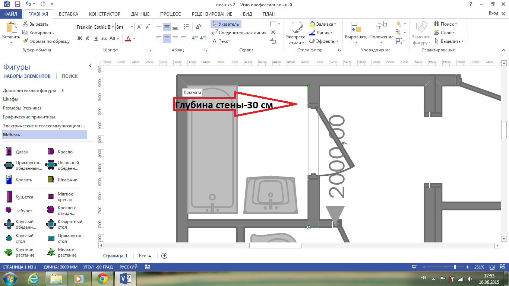Select the Pointer (Указатель) tool
This screenshot has width=509, height=286.
click(x=226, y=24)
